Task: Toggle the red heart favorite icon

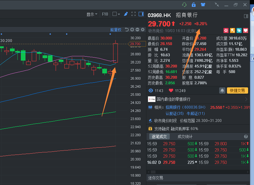Action: tap(246, 30)
